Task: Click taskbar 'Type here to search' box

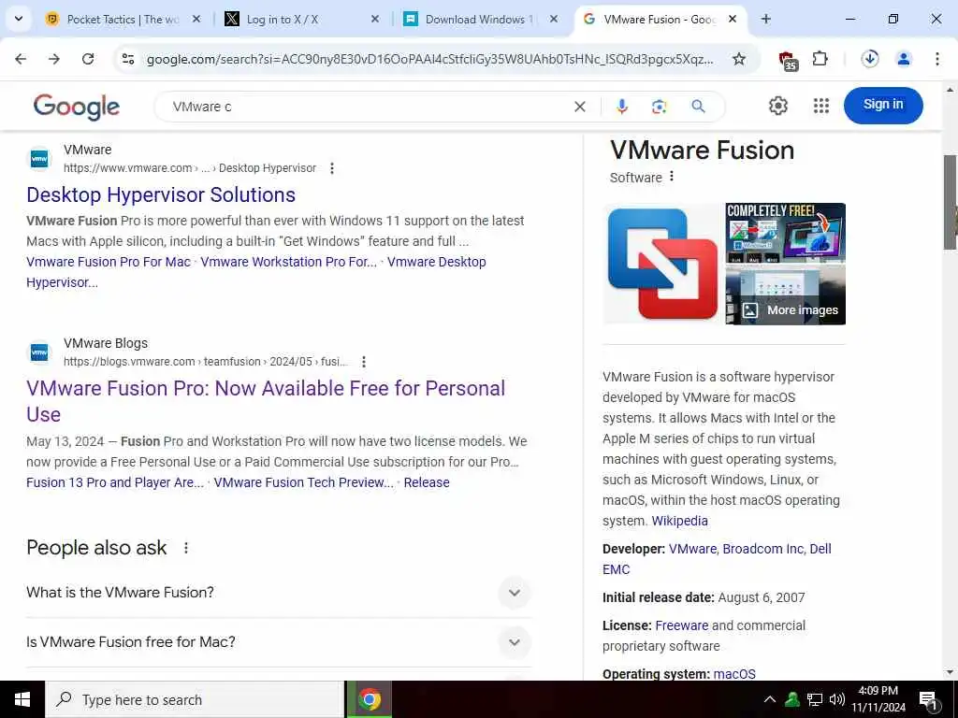Action: [x=195, y=699]
